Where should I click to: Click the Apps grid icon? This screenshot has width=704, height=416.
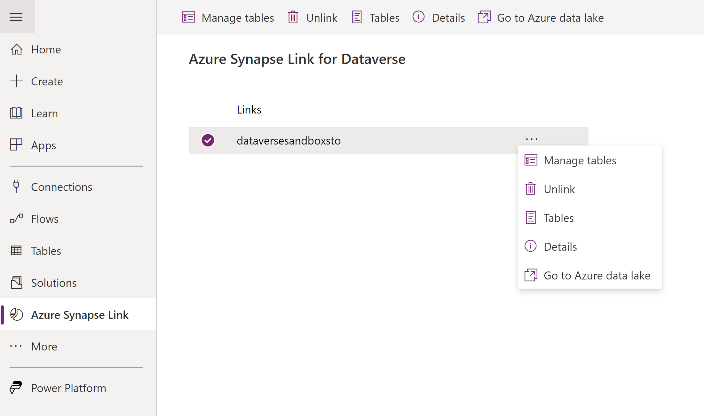[16, 145]
